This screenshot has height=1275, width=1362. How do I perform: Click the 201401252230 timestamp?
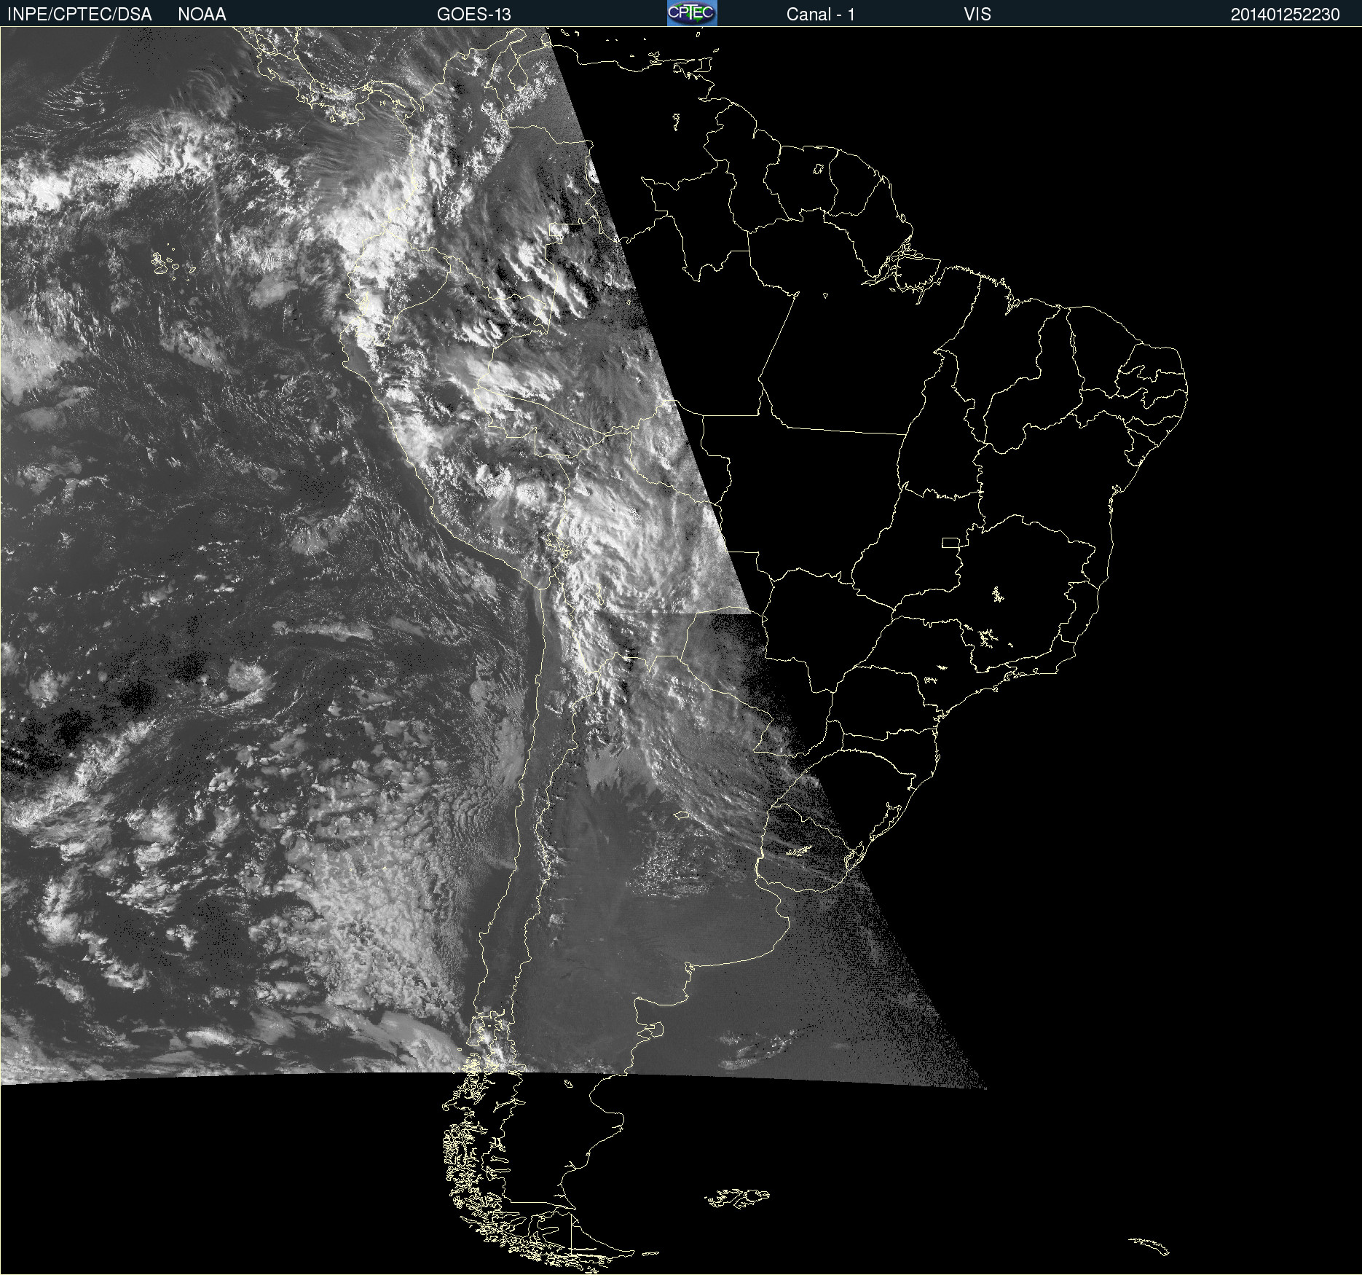[1286, 15]
